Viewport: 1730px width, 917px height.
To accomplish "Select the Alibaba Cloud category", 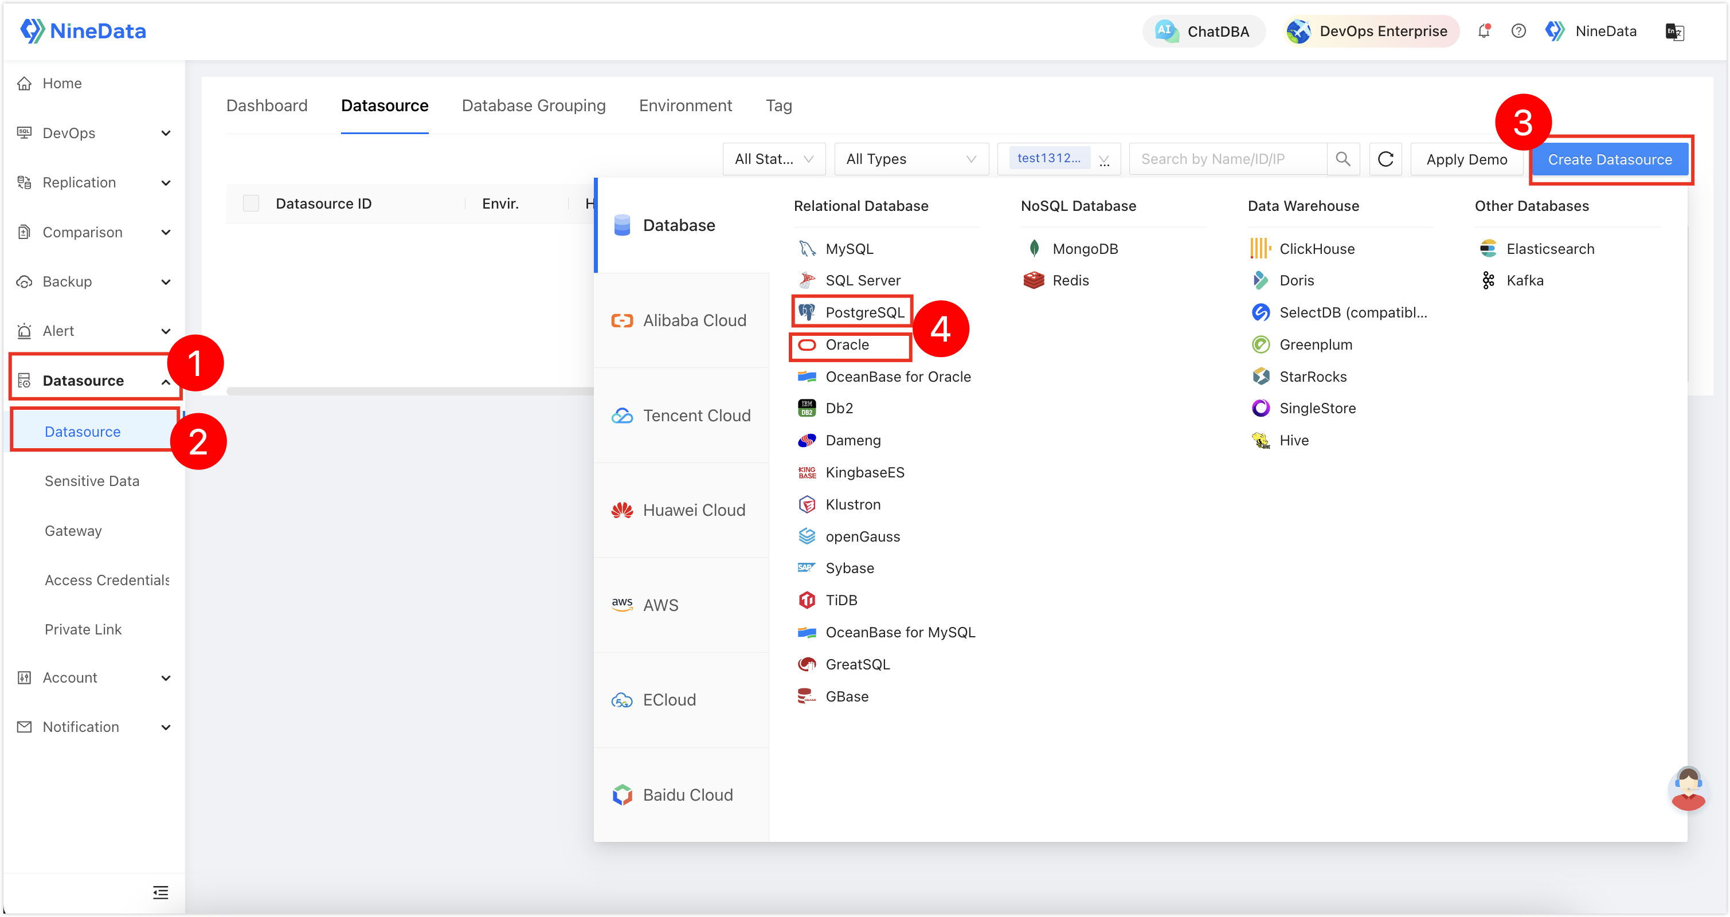I will coord(681,320).
